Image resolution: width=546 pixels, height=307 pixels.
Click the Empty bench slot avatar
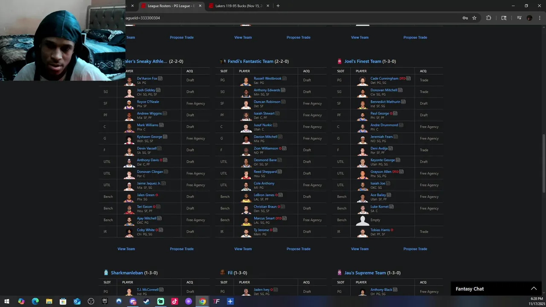click(363, 220)
